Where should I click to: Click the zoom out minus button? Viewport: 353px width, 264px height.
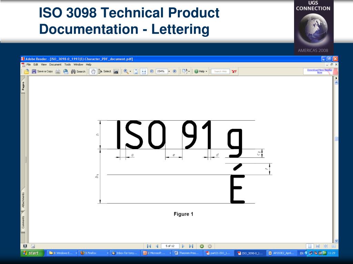point(152,71)
